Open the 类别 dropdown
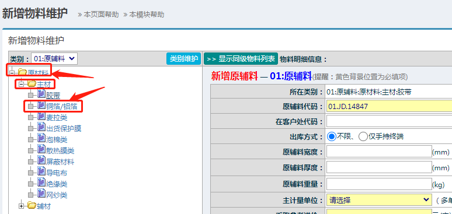This screenshot has width=452, height=214. (x=54, y=59)
